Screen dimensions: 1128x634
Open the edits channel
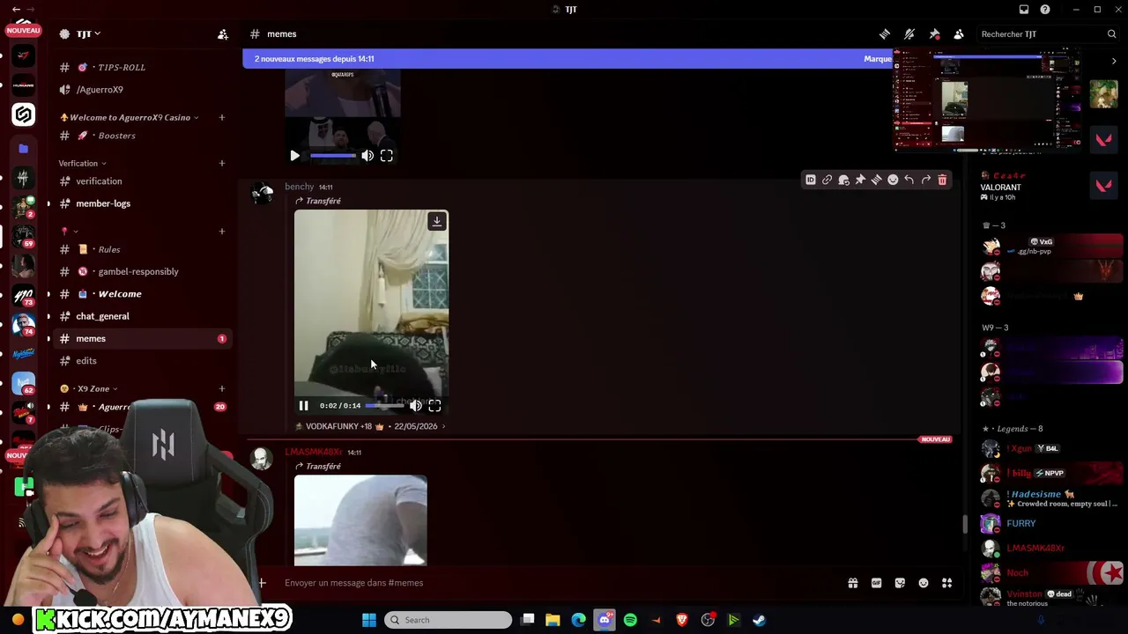(x=86, y=361)
